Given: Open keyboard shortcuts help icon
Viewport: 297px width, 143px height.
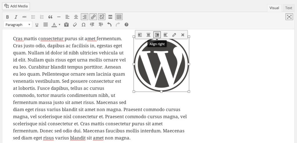Looking at the screenshot, I should 126,25.
